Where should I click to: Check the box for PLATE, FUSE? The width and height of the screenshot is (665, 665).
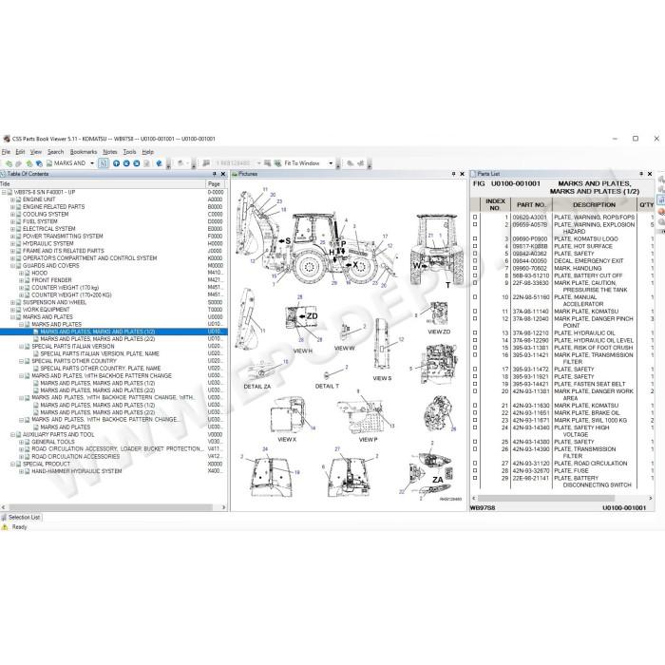coord(475,471)
